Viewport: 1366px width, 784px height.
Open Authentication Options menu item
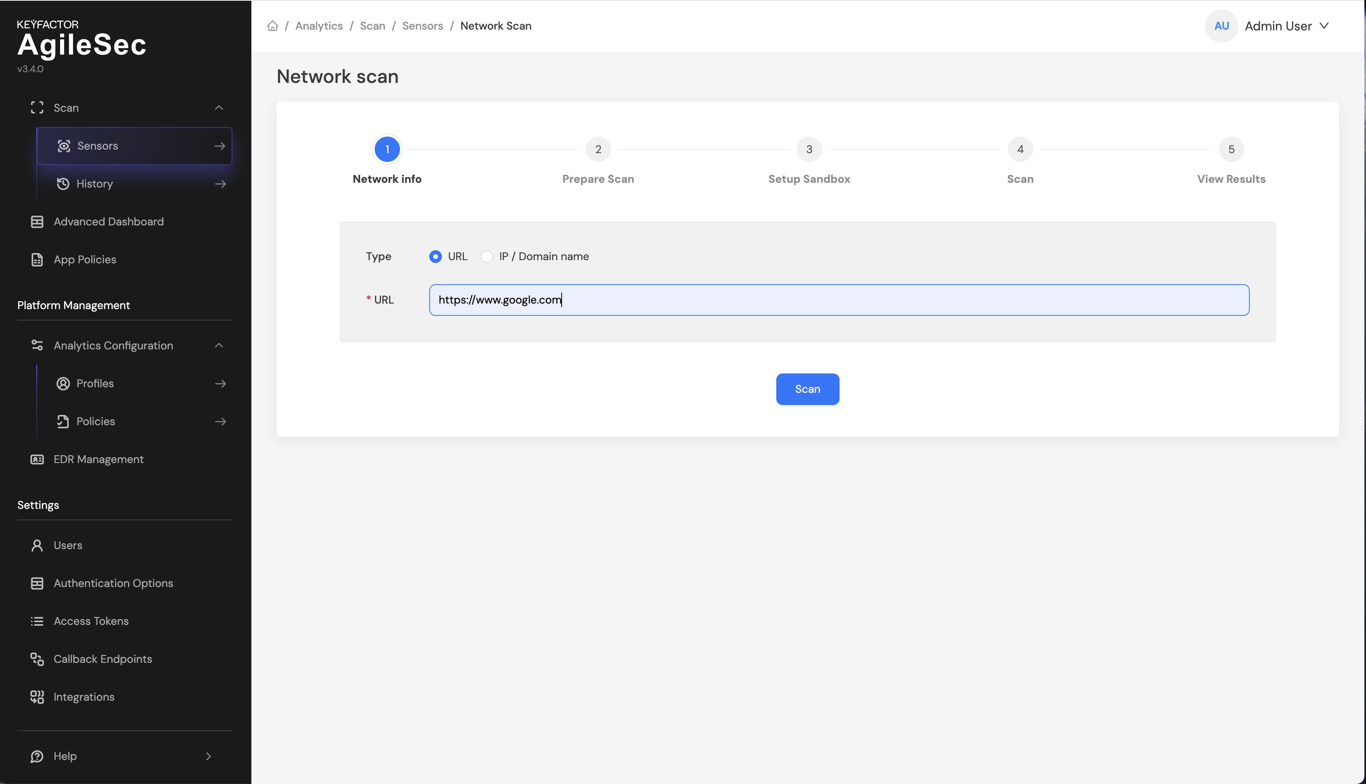(x=113, y=583)
